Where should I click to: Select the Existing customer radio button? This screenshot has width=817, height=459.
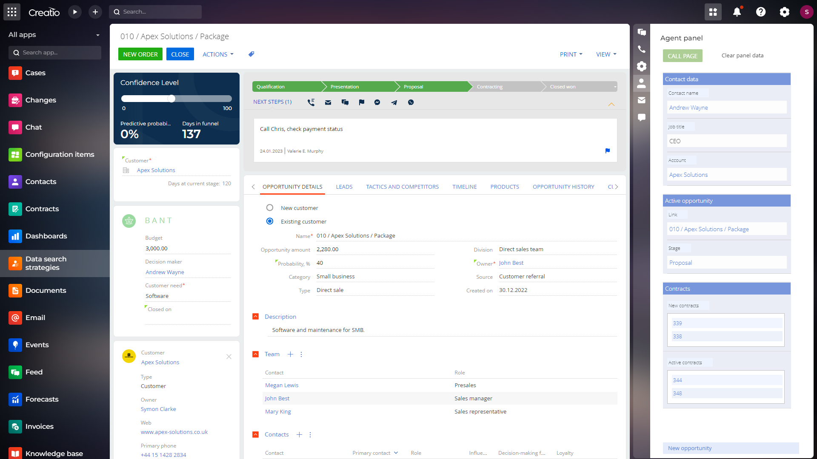point(270,221)
